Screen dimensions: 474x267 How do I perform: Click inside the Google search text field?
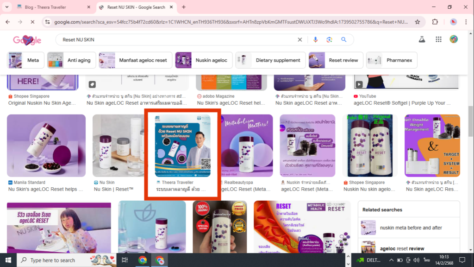[176, 40]
